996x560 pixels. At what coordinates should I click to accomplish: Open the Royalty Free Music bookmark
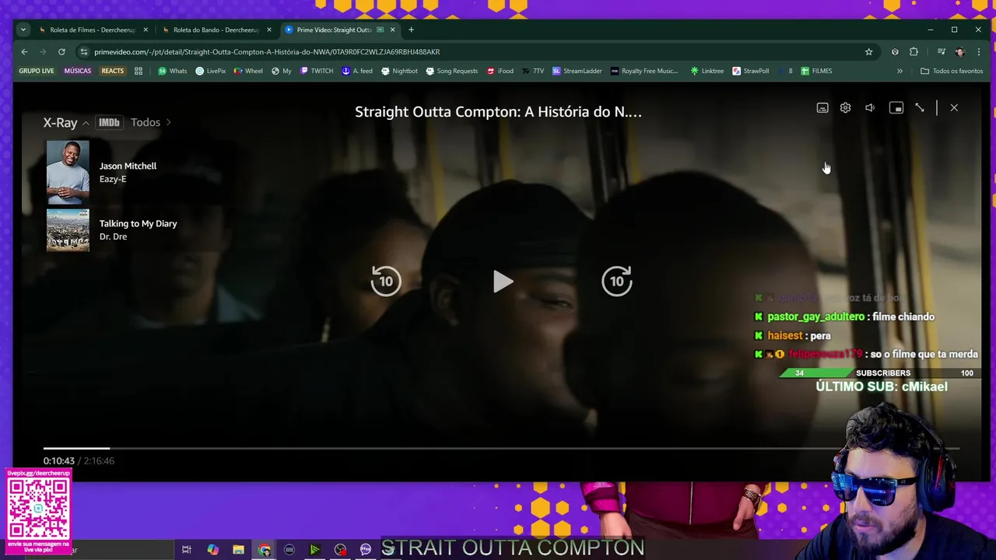point(644,71)
